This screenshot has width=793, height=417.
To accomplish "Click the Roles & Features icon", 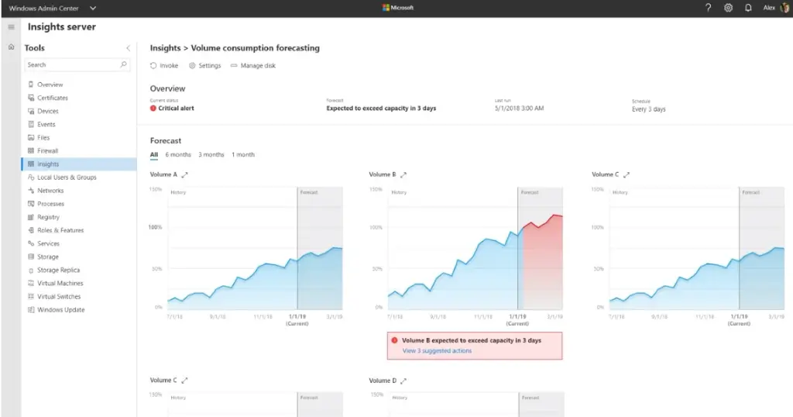I will [x=31, y=229].
